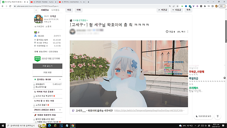Image resolution: width=227 pixels, height=128 pixels.
Task: Bookmark this page with the star icon
Action: 177,6
